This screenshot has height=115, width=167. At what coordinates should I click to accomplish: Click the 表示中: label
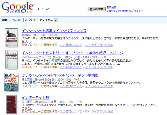point(17,20)
